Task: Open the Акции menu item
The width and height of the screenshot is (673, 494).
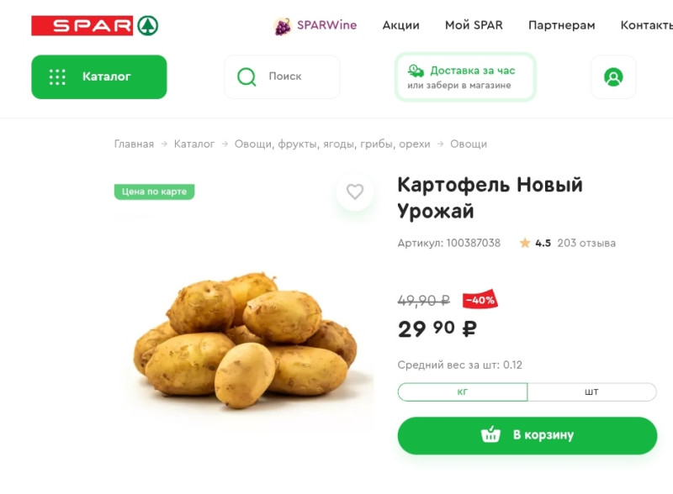Action: point(401,25)
